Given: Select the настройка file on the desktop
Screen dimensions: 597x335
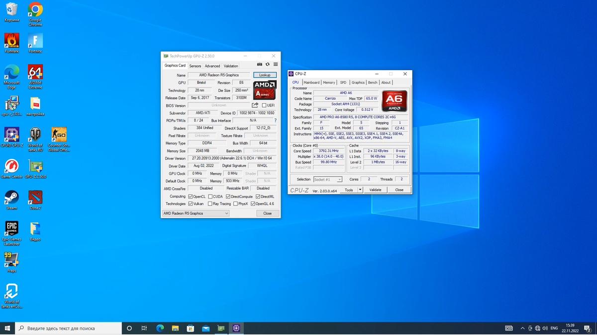Looking at the screenshot, I should 35,106.
